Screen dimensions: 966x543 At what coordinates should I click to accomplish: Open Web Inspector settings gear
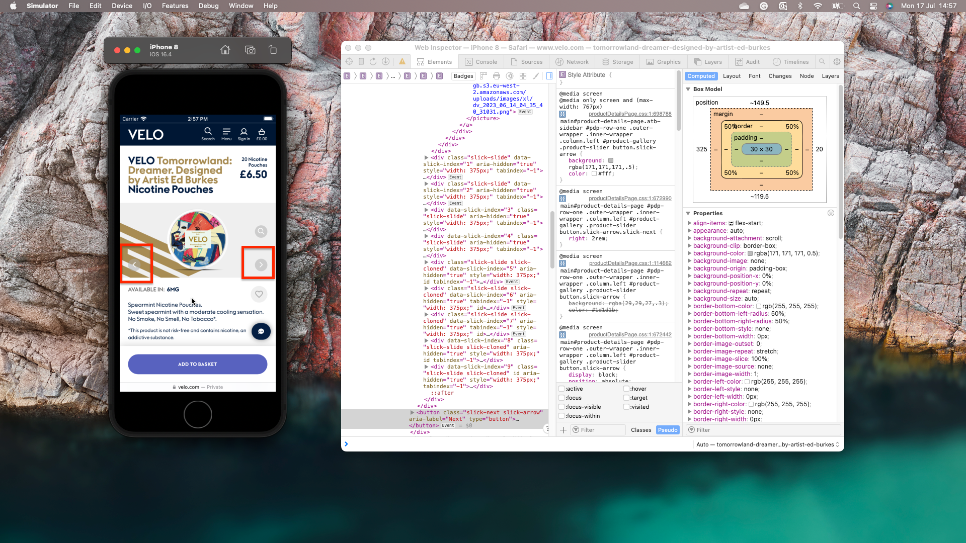[837, 62]
